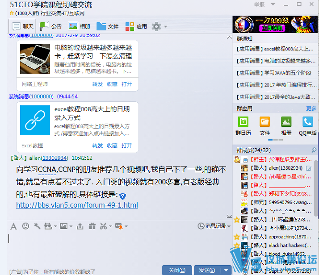Open the 消息记录 dropdown arrow
The height and width of the screenshot is (275, 319).
(x=229, y=226)
